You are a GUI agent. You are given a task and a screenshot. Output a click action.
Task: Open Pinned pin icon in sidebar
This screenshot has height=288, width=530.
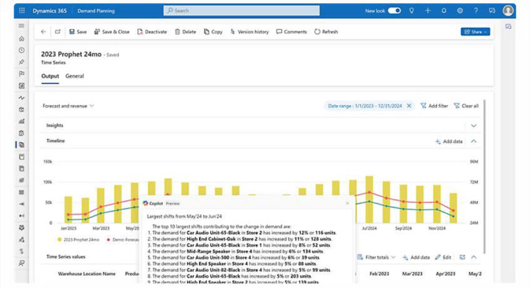(x=22, y=62)
